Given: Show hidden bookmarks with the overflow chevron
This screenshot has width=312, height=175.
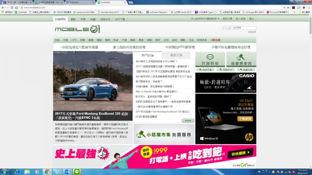Looking at the screenshot, I should pos(295,12).
